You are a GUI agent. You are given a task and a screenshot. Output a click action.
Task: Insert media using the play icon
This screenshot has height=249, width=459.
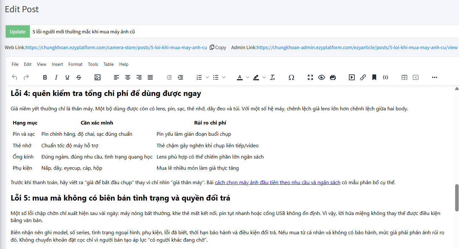click(352, 77)
